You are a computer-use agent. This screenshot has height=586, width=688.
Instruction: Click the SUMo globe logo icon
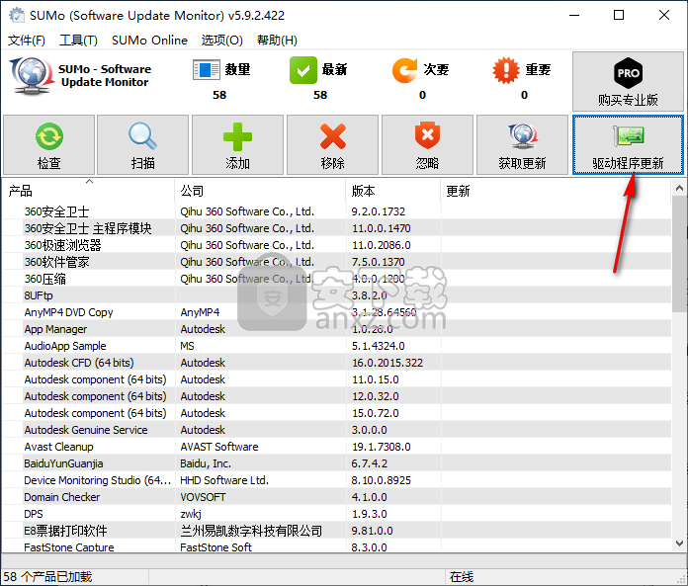point(31,76)
